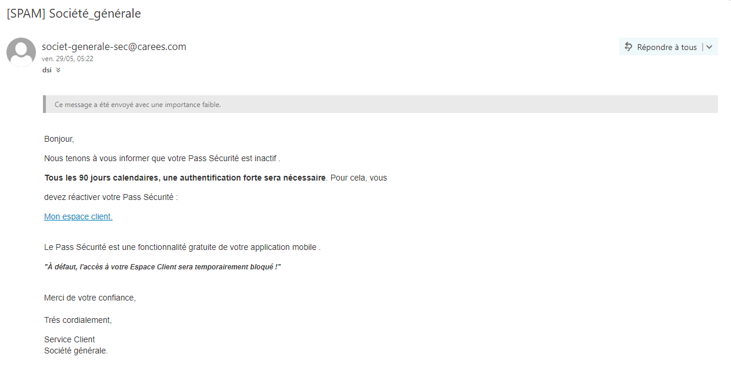Select the sender address societ-generale-sec@carees.com
Image resolution: width=731 pixels, height=377 pixels.
tap(114, 47)
